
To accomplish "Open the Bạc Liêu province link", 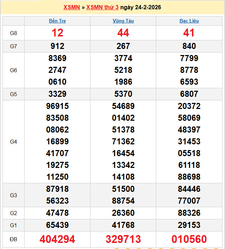I will point(189,21).
